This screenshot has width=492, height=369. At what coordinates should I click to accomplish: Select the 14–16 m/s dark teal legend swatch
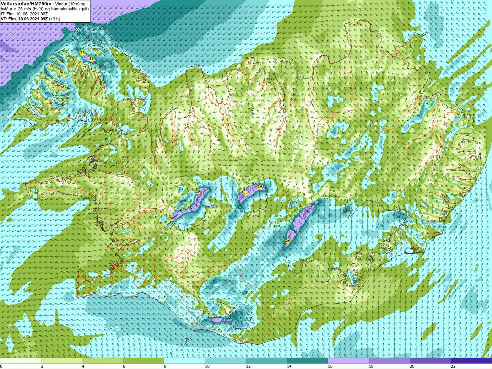tap(307, 361)
